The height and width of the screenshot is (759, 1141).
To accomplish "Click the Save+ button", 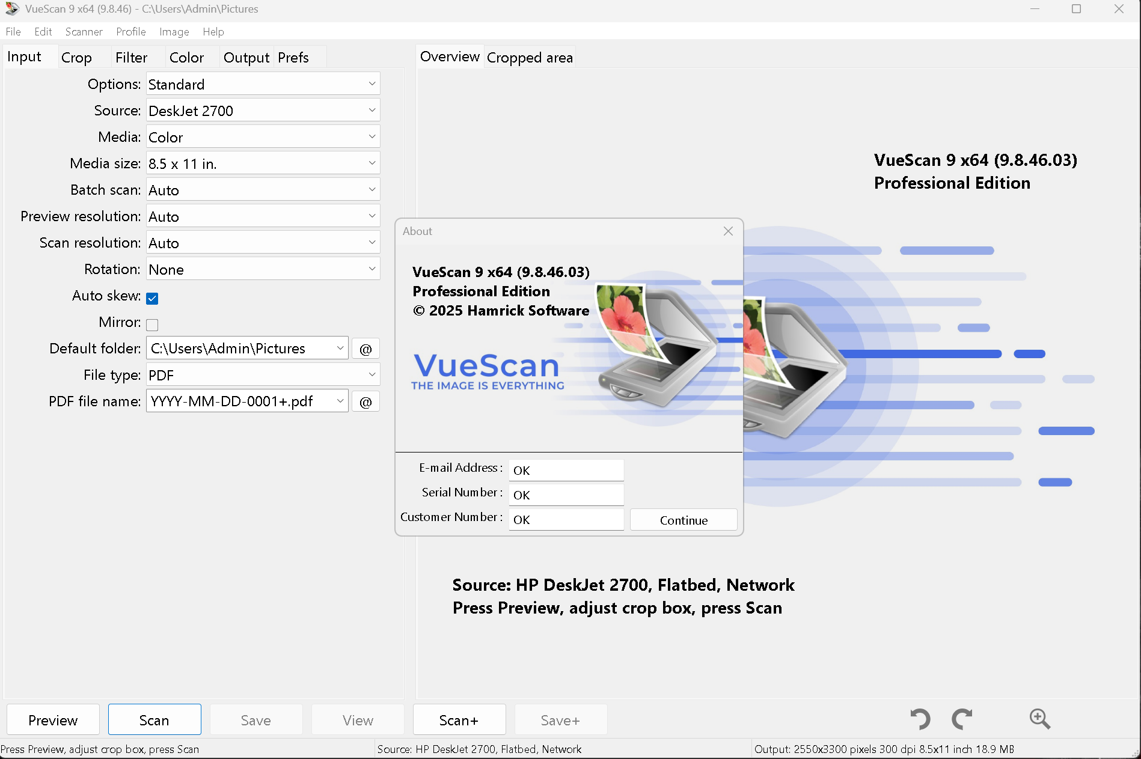I will (561, 720).
